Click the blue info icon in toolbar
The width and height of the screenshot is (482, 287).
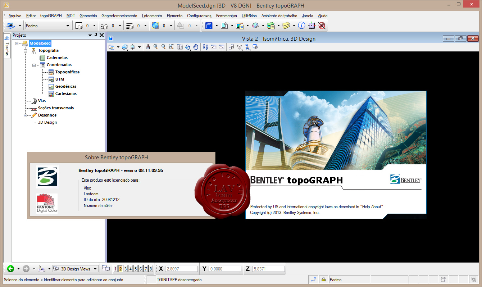coord(301,26)
